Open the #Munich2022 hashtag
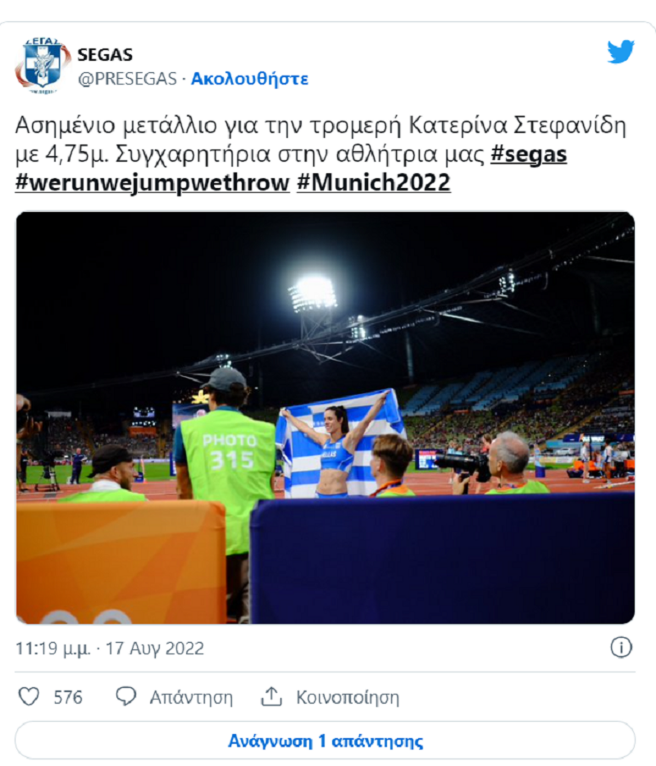The height and width of the screenshot is (766, 656). [374, 183]
